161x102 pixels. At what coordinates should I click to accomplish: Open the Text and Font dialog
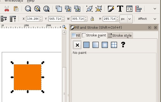pos(120,9)
